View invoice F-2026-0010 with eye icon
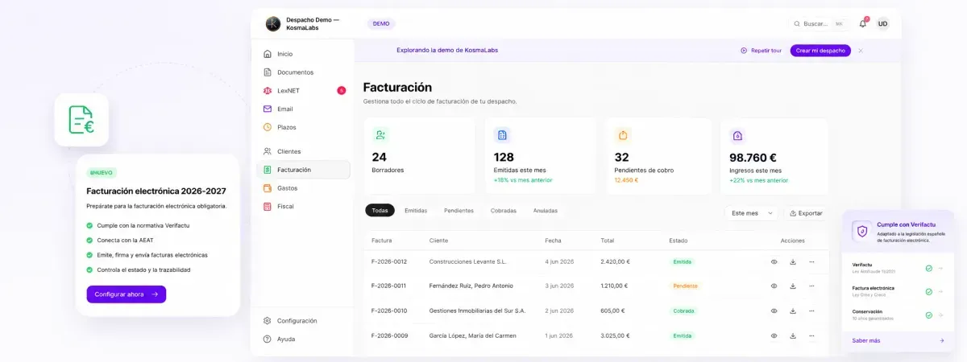 [774, 311]
